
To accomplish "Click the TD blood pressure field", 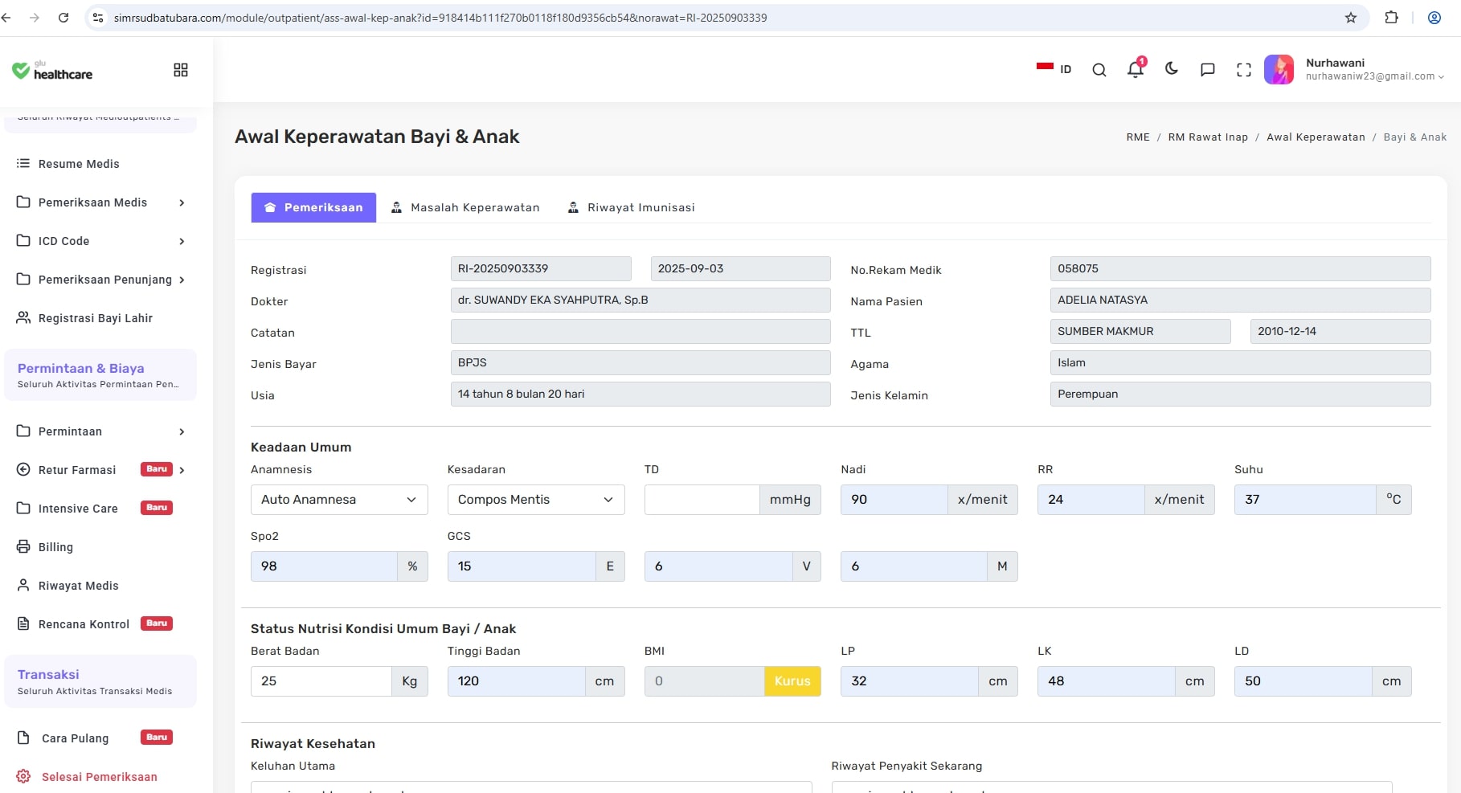I will coord(702,500).
